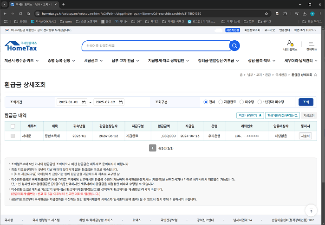This screenshot has height=225, width=325.
Task: Check the 서대문 row checkbox
Action: coord(13,136)
